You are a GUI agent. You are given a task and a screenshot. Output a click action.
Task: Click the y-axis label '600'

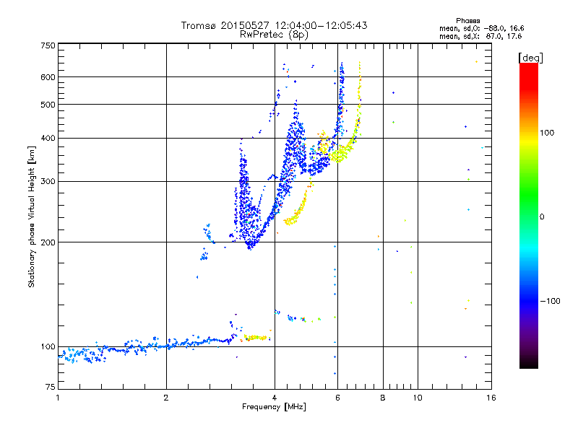tap(48, 77)
